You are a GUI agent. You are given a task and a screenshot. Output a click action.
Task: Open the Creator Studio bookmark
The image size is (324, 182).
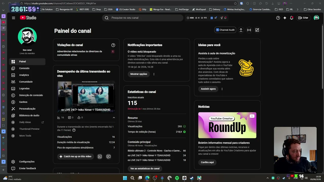tap(125, 9)
